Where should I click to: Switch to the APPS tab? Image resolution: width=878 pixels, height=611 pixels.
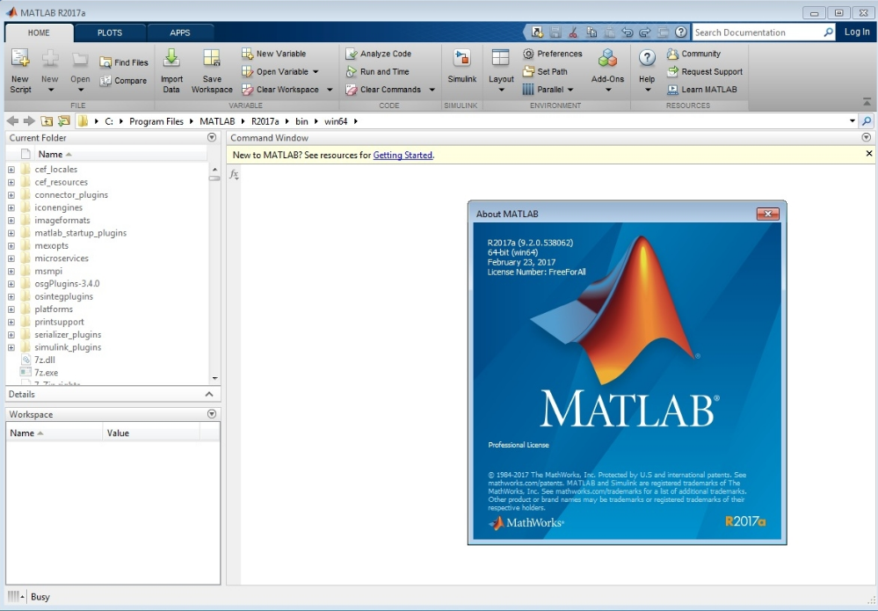[x=180, y=32]
